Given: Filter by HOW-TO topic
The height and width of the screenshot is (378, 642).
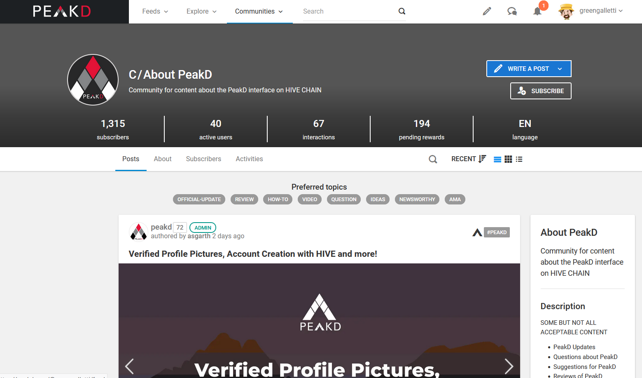Looking at the screenshot, I should pyautogui.click(x=278, y=200).
